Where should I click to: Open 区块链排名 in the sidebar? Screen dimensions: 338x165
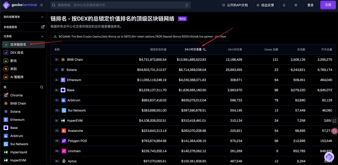(23, 44)
